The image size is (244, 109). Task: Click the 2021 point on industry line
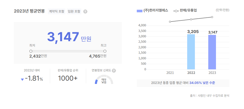click(170, 22)
